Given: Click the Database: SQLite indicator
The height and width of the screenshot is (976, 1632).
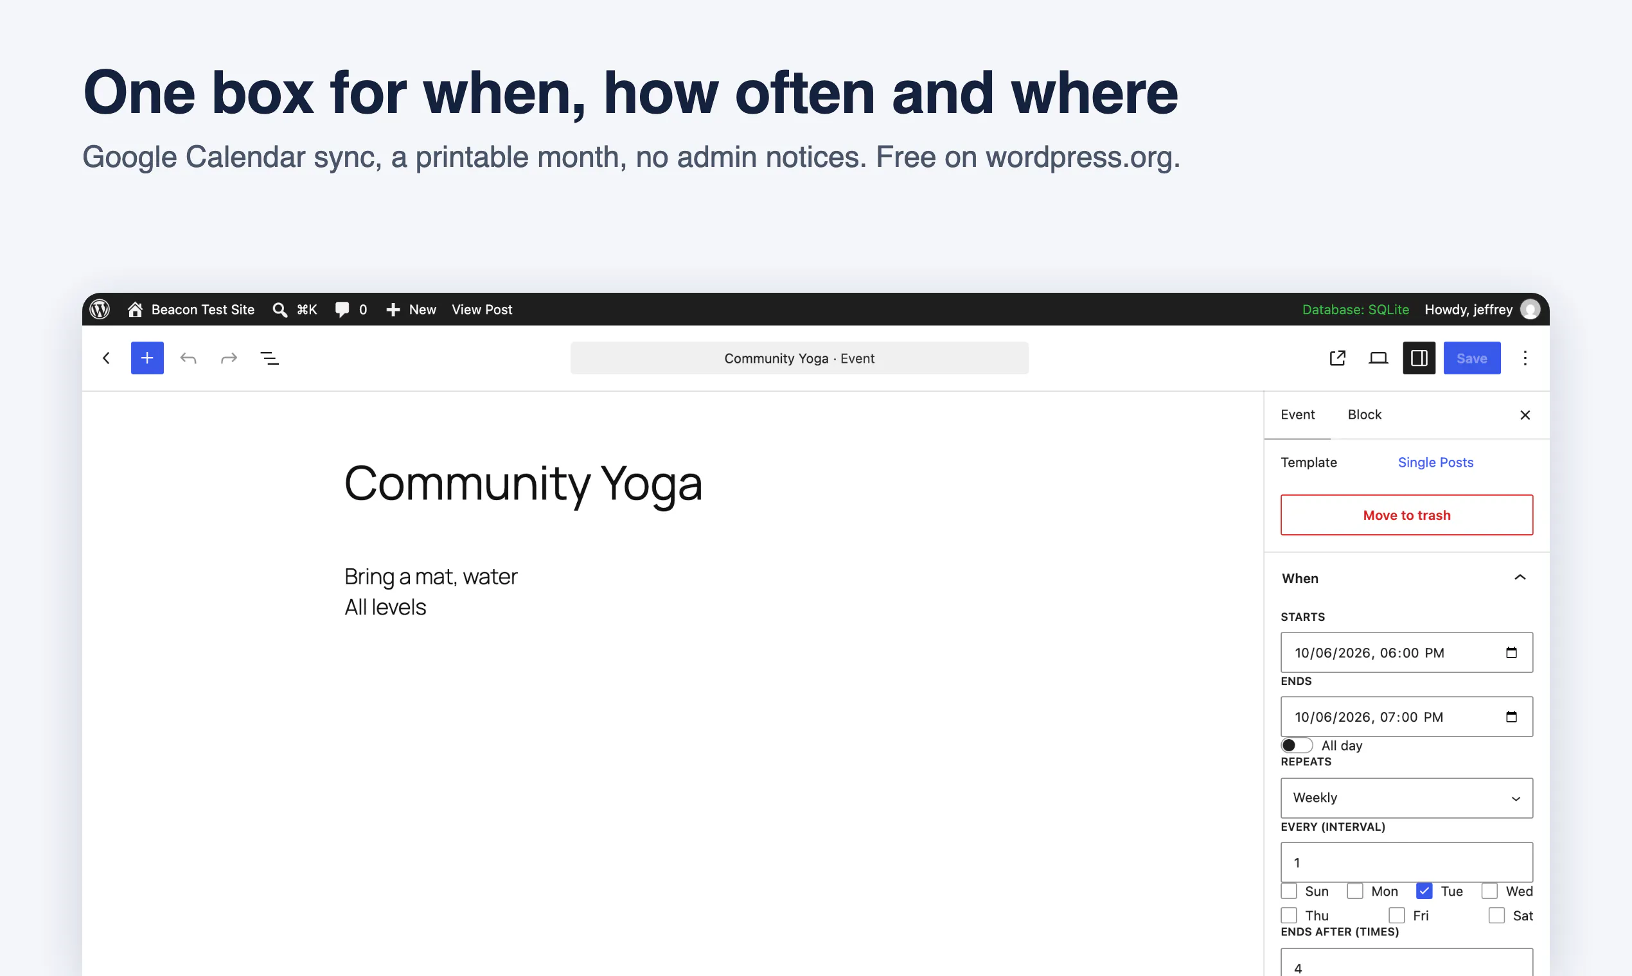Looking at the screenshot, I should (x=1356, y=309).
